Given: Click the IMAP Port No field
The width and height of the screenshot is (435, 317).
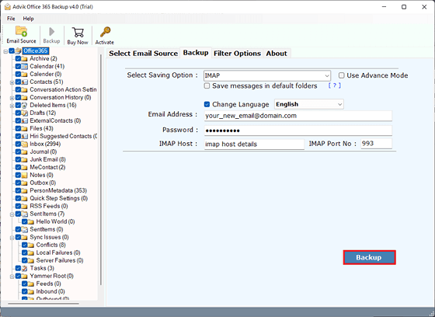Looking at the screenshot, I should click(376, 144).
